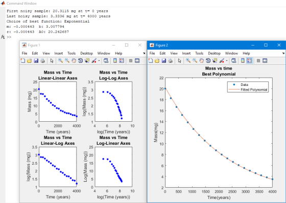Select Brush data tool in Figure 1
286x203 pixels.
click(94, 61)
